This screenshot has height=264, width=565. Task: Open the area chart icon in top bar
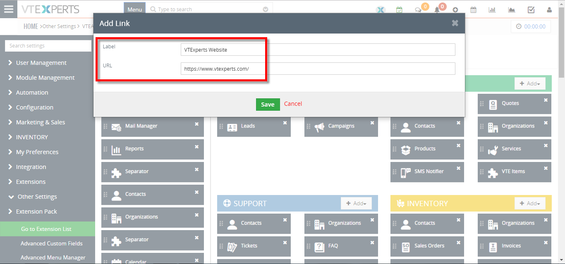tap(512, 10)
